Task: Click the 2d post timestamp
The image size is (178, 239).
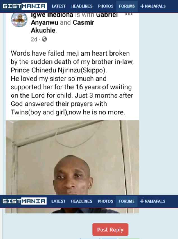Action: 34,39
